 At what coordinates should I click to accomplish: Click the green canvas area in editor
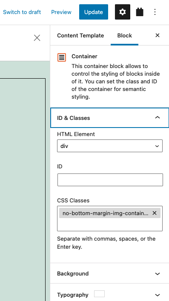tap(23, 69)
